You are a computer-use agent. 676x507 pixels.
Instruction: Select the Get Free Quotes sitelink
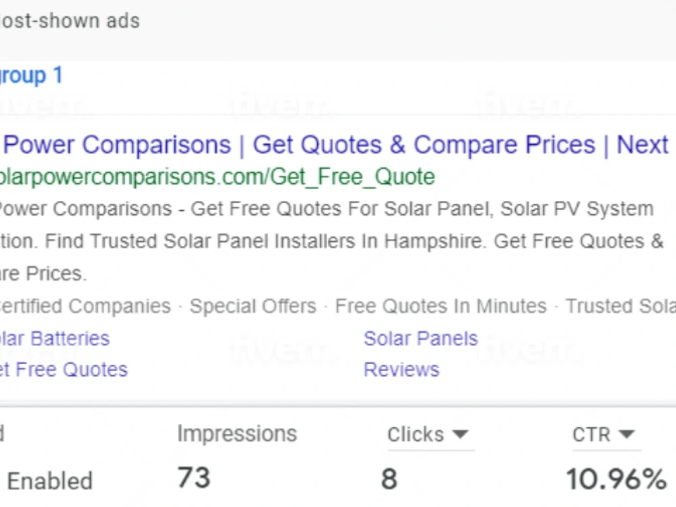pyautogui.click(x=64, y=370)
